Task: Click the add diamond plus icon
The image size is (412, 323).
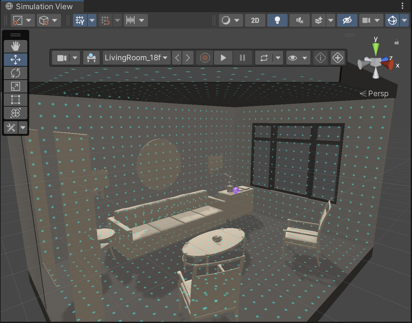Action: [337, 58]
